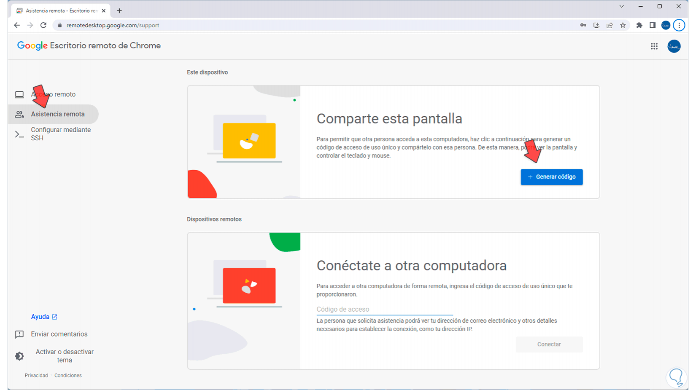Click the Conectar button

tap(549, 345)
